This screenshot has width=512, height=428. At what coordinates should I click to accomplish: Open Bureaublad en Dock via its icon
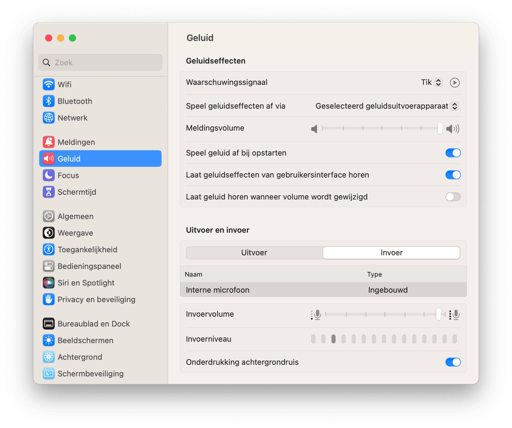point(49,324)
